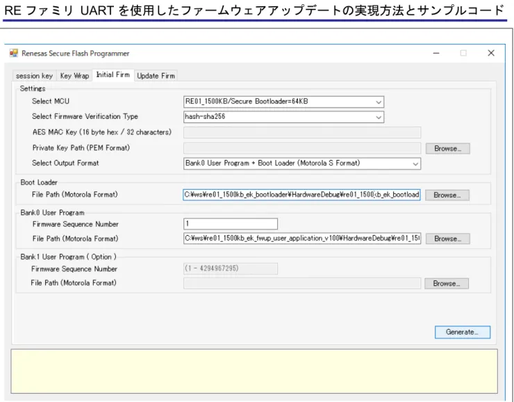Open the Select Output Format dropdown
Viewport: 514px width, 402px height.
click(302, 163)
